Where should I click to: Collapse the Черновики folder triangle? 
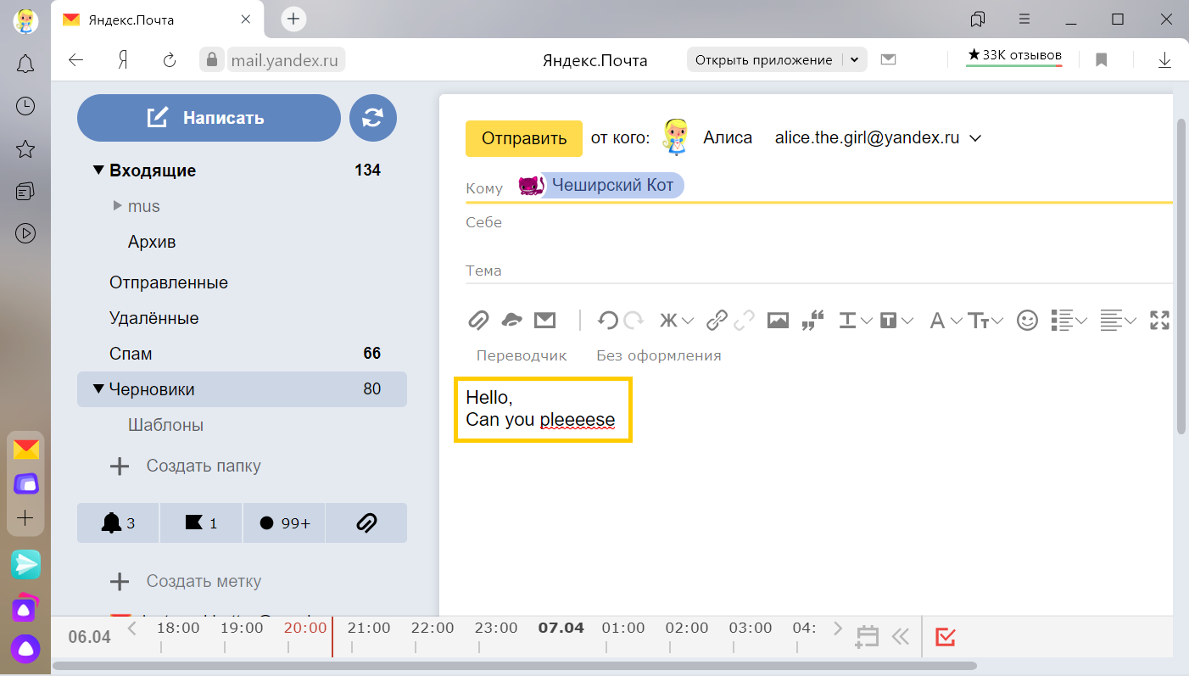[98, 389]
